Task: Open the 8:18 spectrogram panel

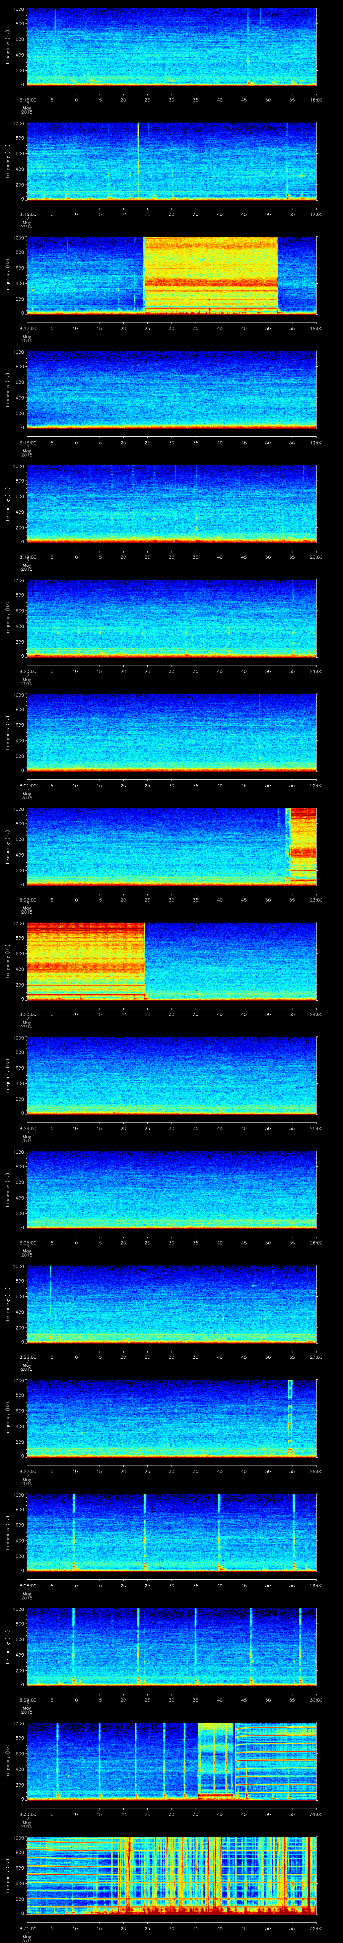Action: 171,388
